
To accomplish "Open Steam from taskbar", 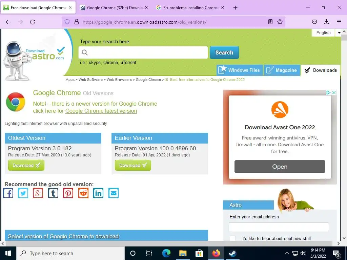I will 232,253.
